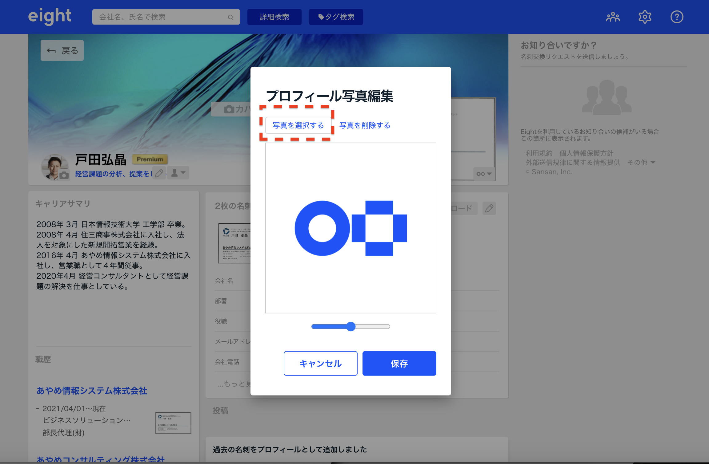Viewport: 709px width, 464px height.
Task: Click the contacts group icon in header
Action: [613, 17]
